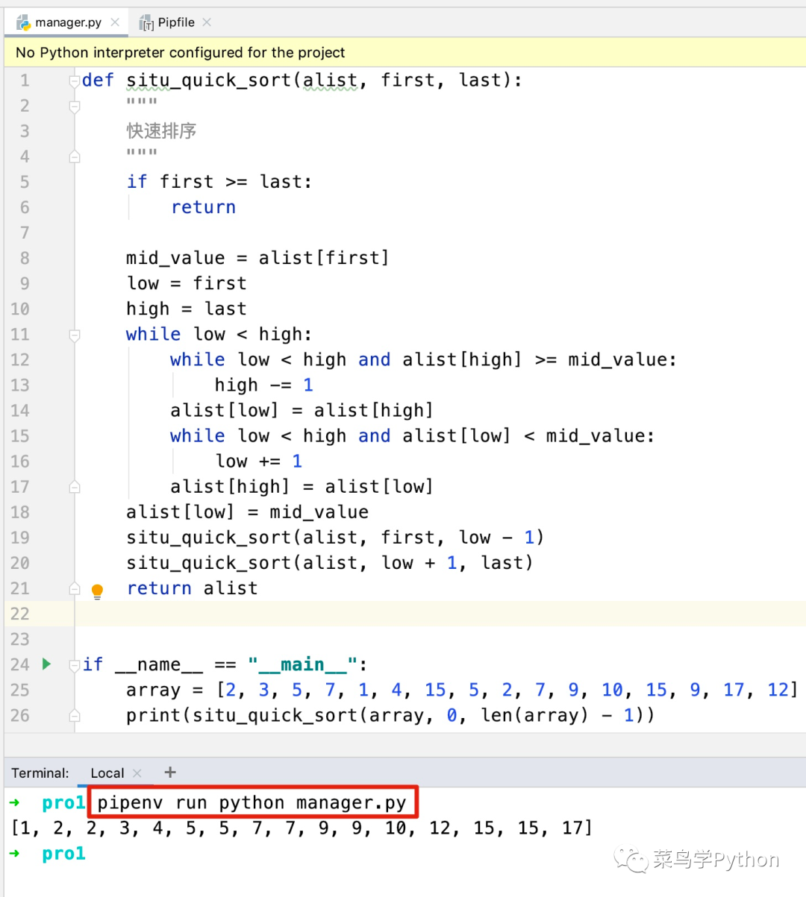806x897 pixels.
Task: Collapse the docstring fold at line 2
Action: (x=75, y=107)
